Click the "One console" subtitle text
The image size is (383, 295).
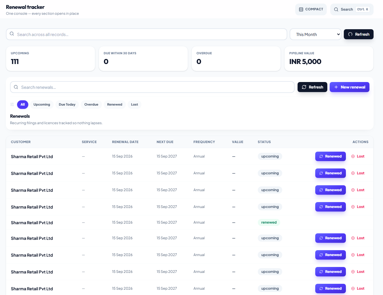pyautogui.click(x=42, y=14)
